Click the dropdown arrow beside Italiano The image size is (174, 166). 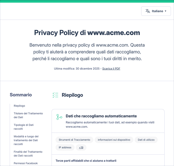click(x=165, y=11)
